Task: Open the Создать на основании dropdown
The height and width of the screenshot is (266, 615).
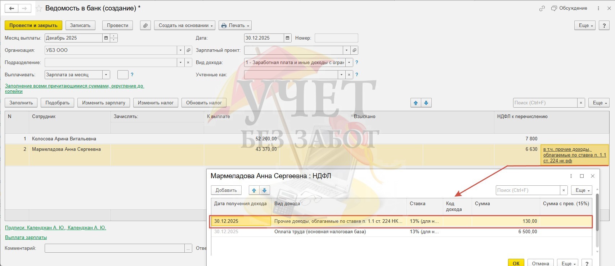Action: [x=185, y=26]
